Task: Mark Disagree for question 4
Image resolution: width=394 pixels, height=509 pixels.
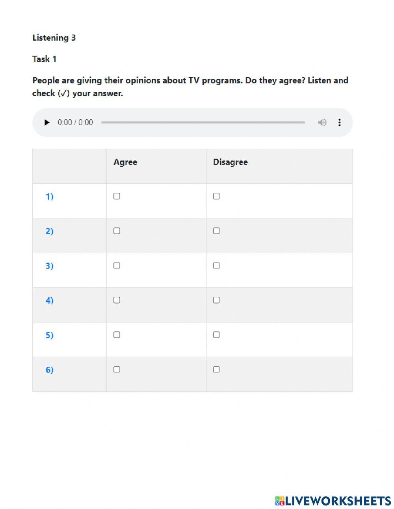Action: 216,300
